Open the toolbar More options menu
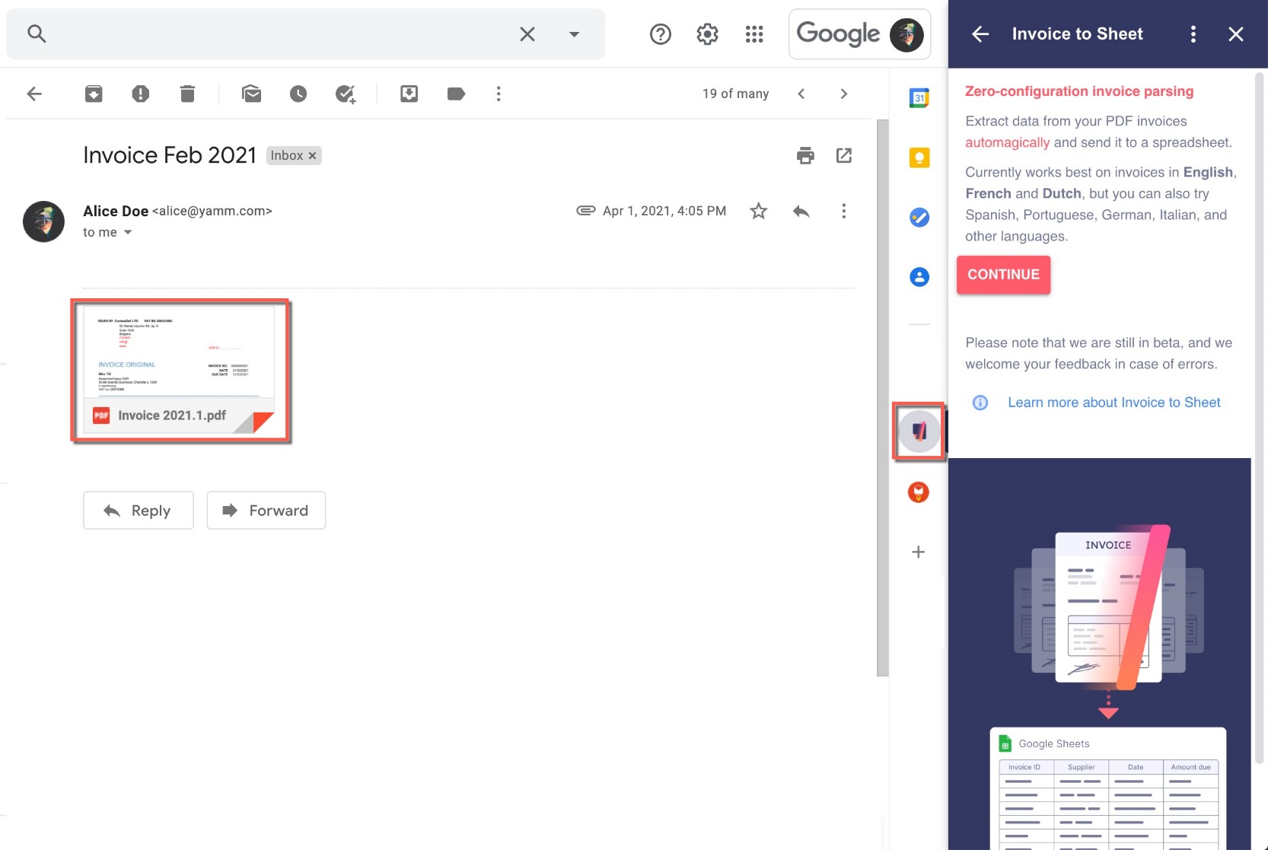1268x850 pixels. pos(499,94)
